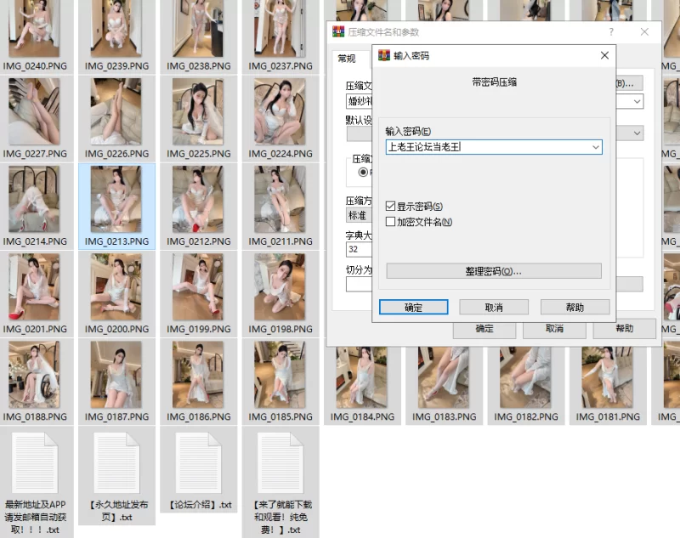
Task: Select file IMG_0186.PNG
Action: (x=198, y=382)
